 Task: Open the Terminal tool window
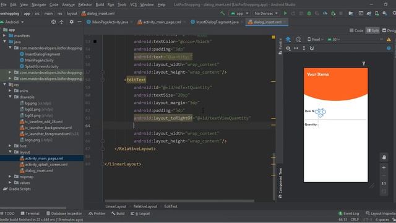click(x=30, y=213)
